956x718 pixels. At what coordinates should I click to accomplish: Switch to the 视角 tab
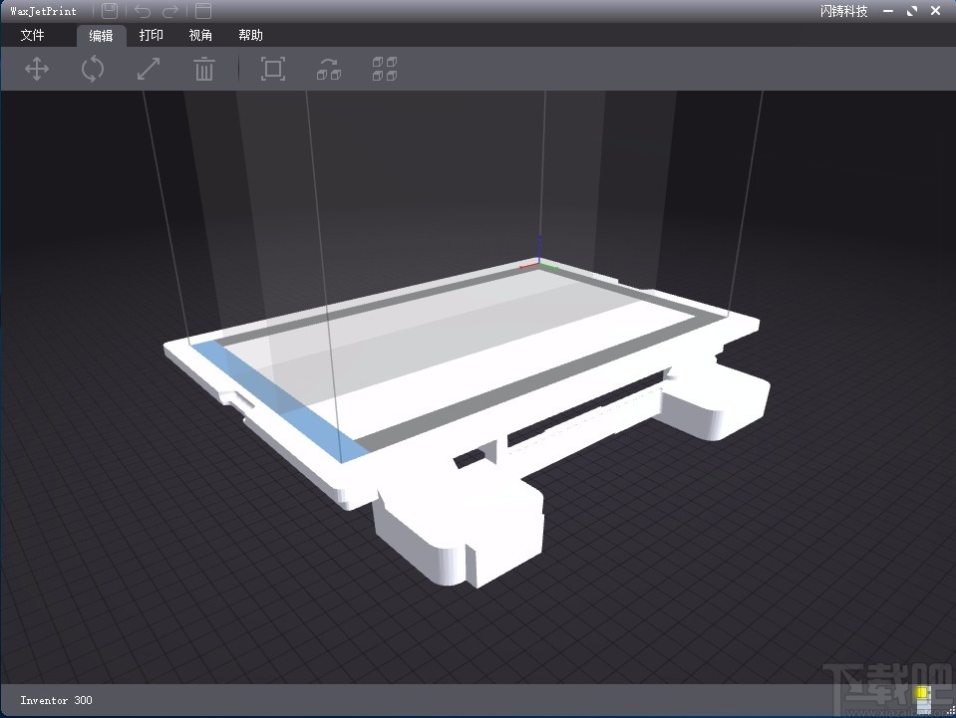[x=200, y=35]
